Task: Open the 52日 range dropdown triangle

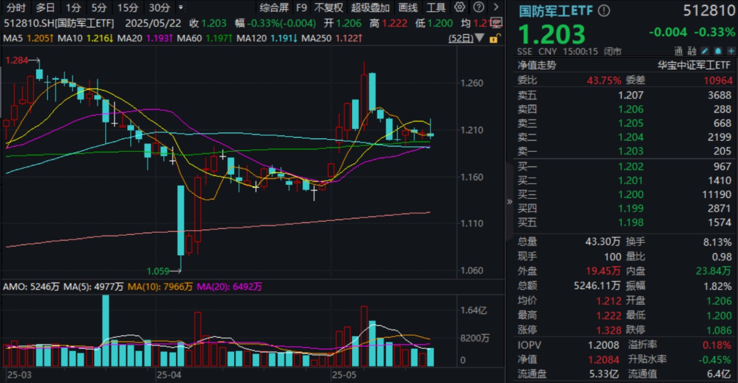Action: pos(479,38)
